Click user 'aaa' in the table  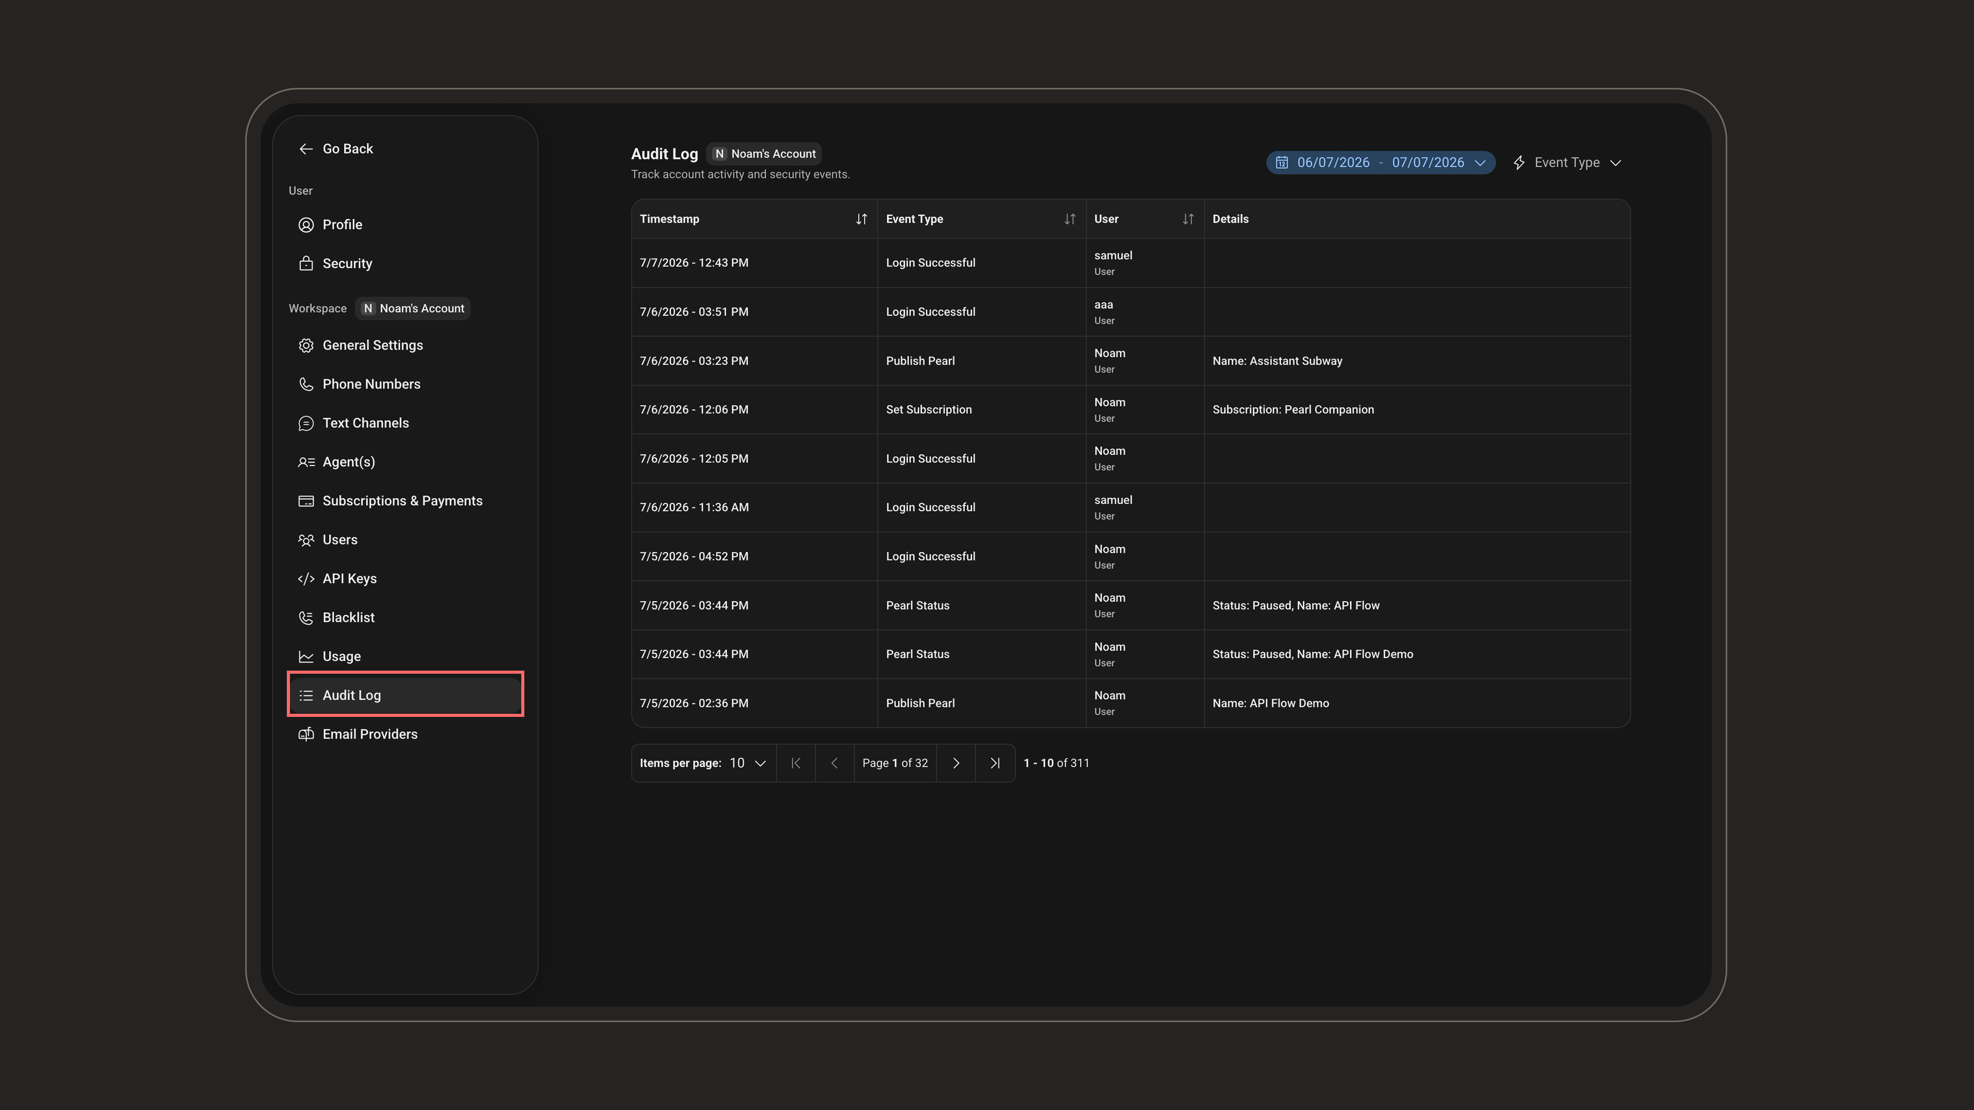tap(1103, 305)
